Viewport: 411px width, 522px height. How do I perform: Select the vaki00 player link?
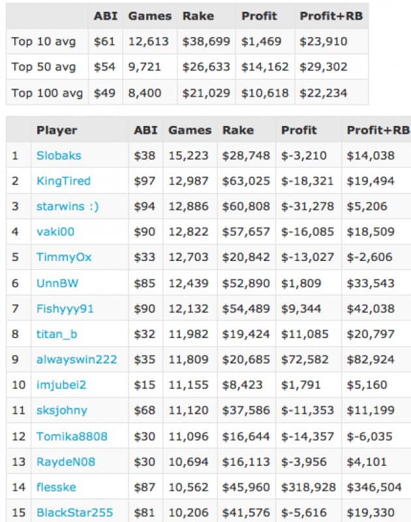(54, 232)
